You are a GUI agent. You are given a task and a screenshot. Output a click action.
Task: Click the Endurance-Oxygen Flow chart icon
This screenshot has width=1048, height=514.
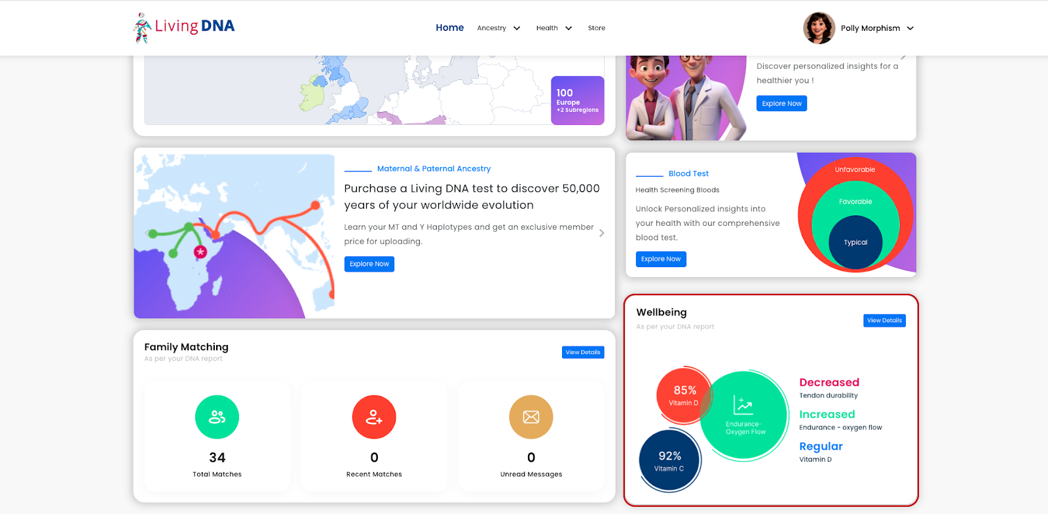tap(743, 405)
